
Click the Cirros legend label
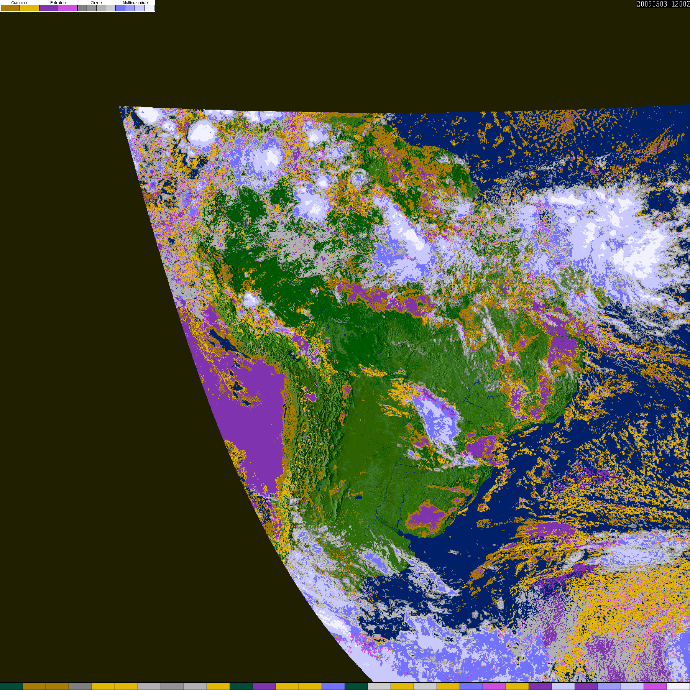pos(96,3)
